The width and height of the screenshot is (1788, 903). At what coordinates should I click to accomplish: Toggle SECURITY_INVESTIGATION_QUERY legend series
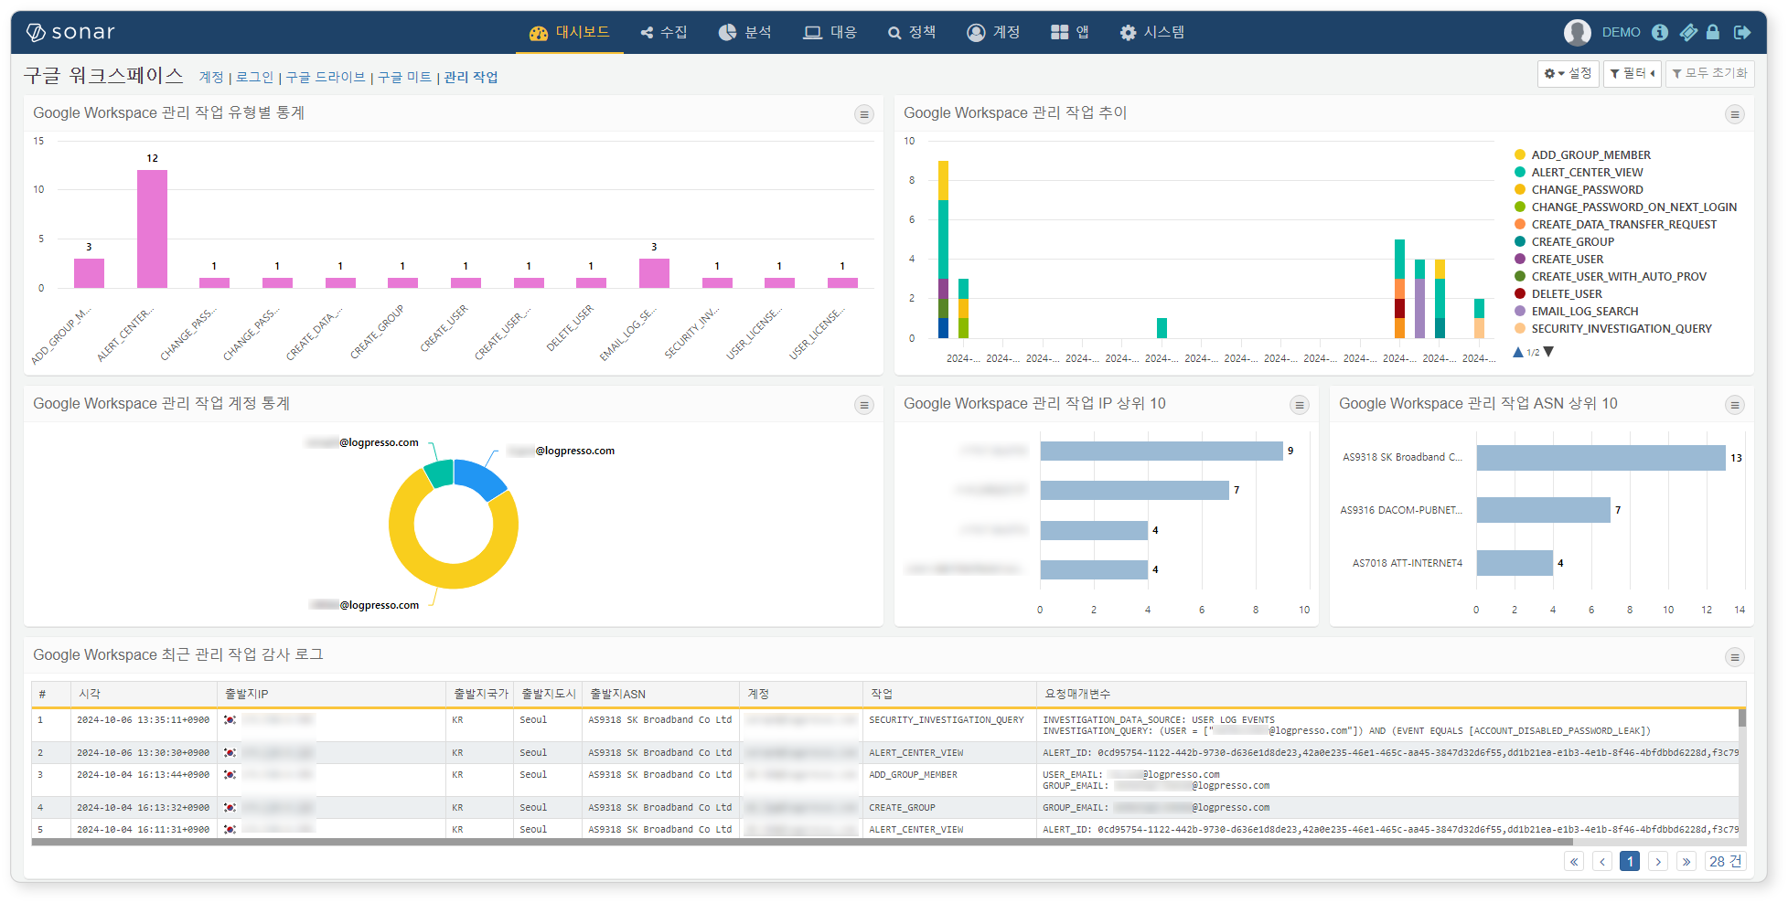coord(1612,329)
